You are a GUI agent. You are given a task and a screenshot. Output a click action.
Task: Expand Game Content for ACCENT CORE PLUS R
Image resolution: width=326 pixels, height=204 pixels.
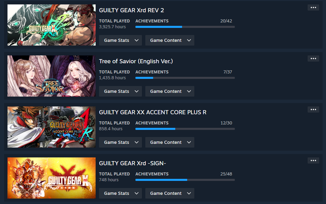[x=170, y=142]
